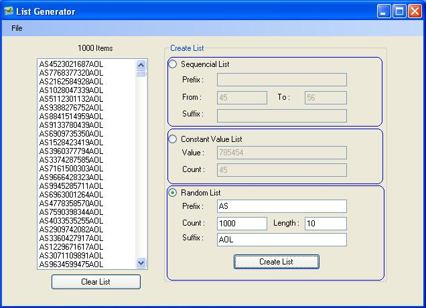The image size is (426, 308).
Task: Select list item AS4523021687AOL
Action: [71, 64]
